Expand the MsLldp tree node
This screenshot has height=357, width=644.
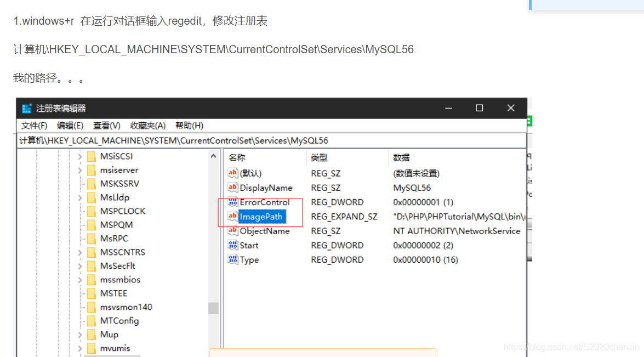pyautogui.click(x=80, y=197)
